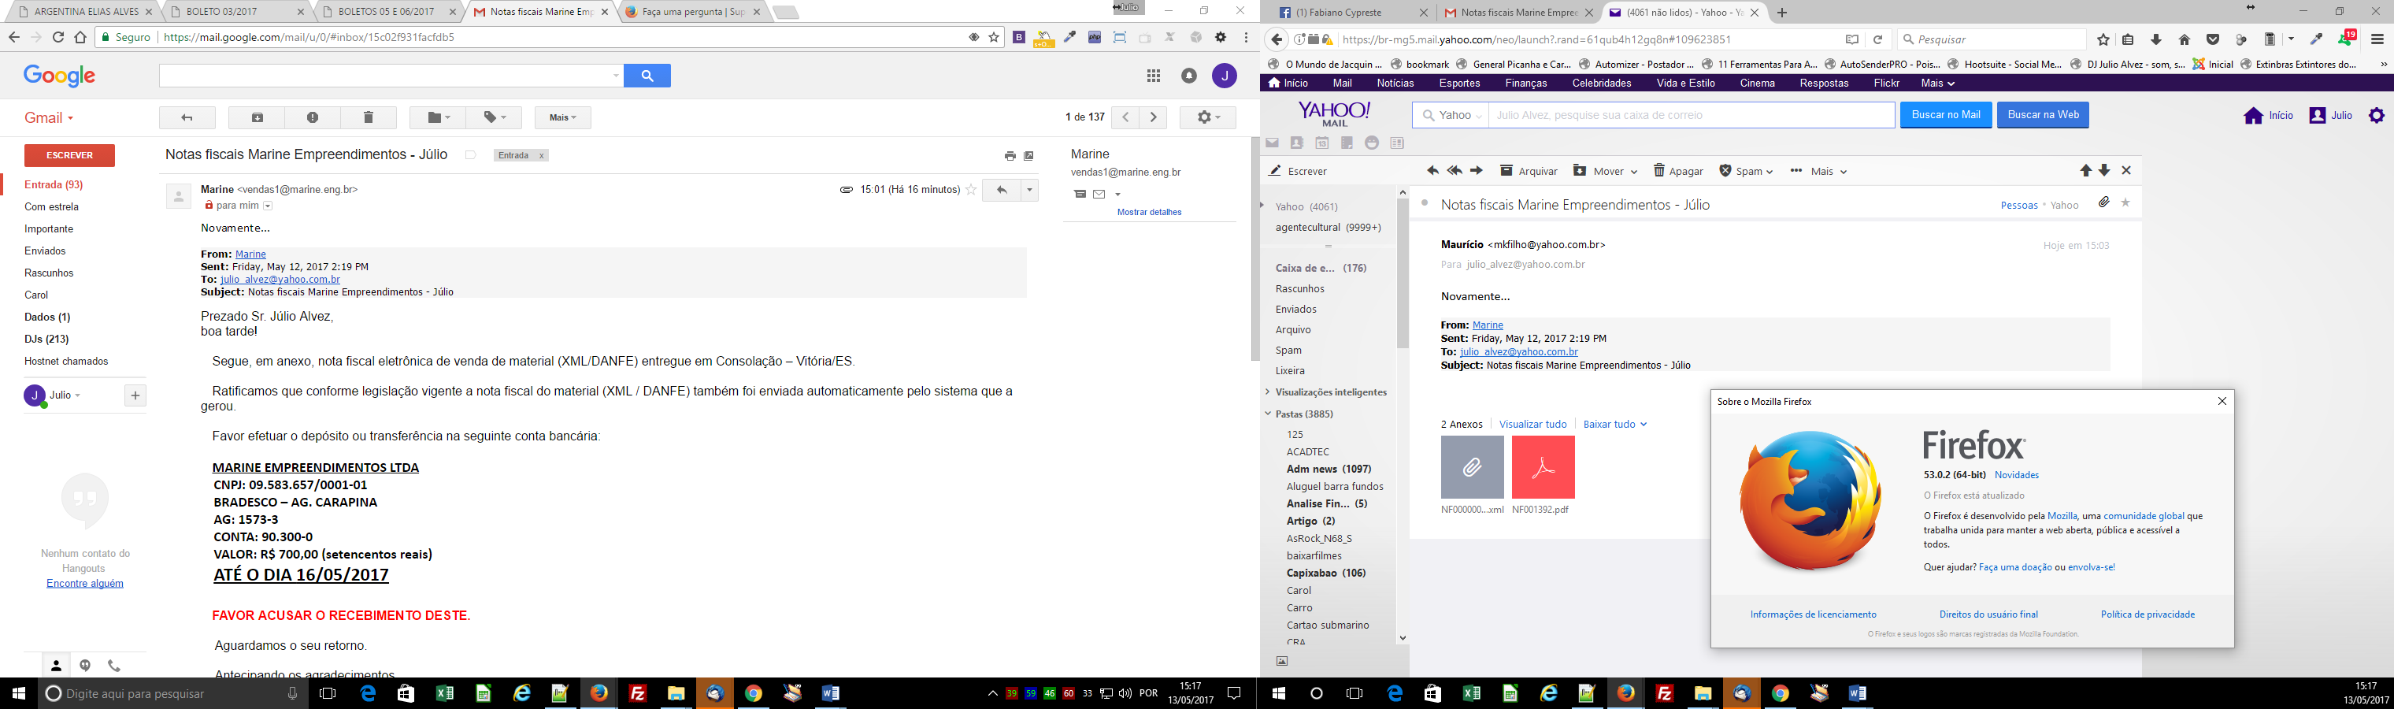Open the Yahoo Mail contacts icon
Viewport: 2394px width, 709px height.
[1296, 143]
